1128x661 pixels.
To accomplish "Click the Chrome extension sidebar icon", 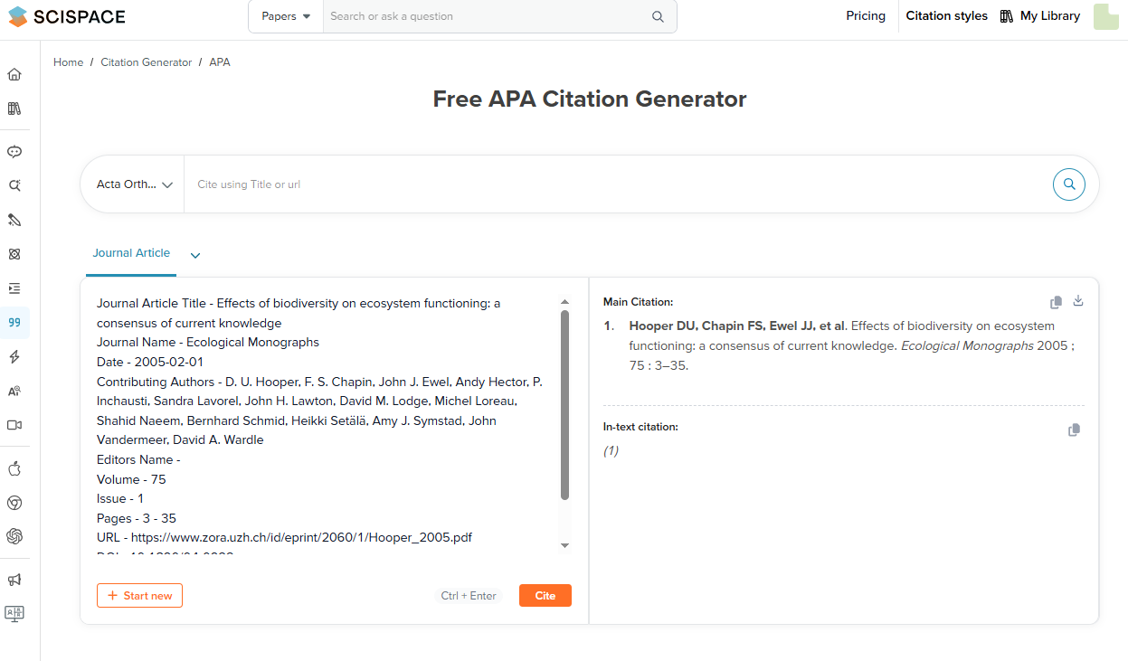I will coord(14,503).
